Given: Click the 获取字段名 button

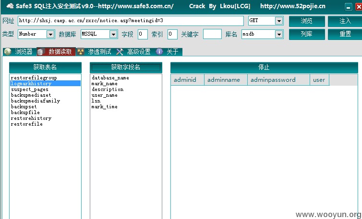Looking at the screenshot, I should (x=126, y=67).
